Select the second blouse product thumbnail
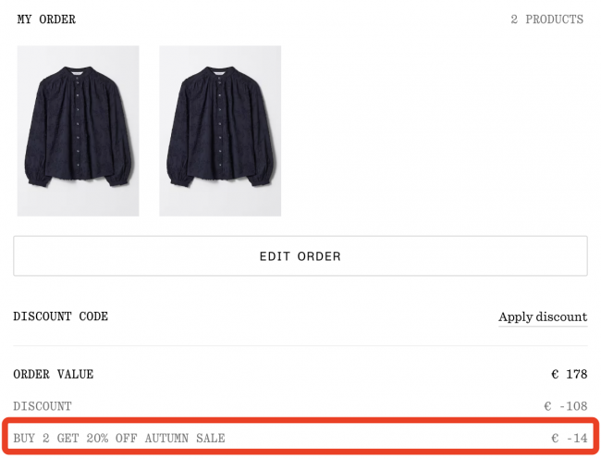 pyautogui.click(x=220, y=130)
